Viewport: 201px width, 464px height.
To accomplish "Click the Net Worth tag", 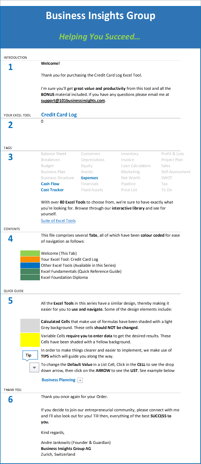I will tap(131, 178).
